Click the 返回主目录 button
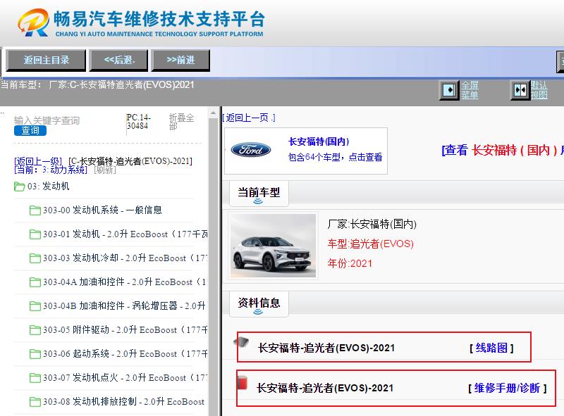Image resolution: width=564 pixels, height=416 pixels. pyautogui.click(x=46, y=60)
